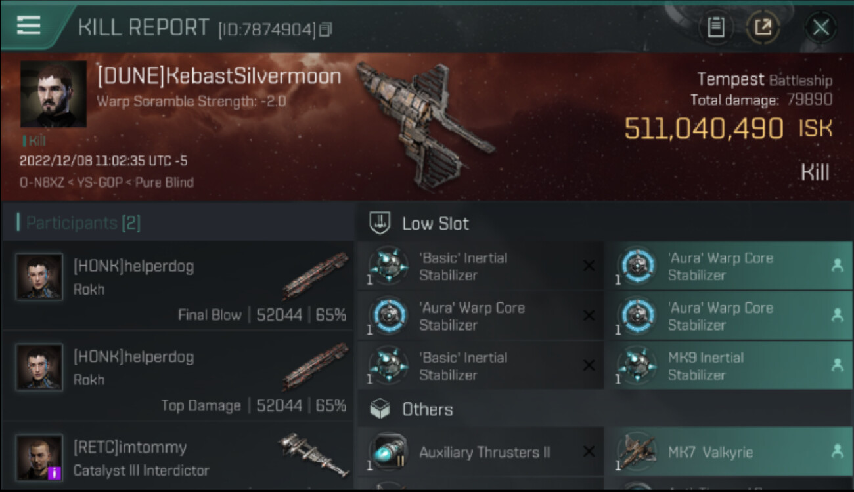Select the MK9 Inertial Stabilizer item
Image resolution: width=854 pixels, height=492 pixels.
[729, 366]
